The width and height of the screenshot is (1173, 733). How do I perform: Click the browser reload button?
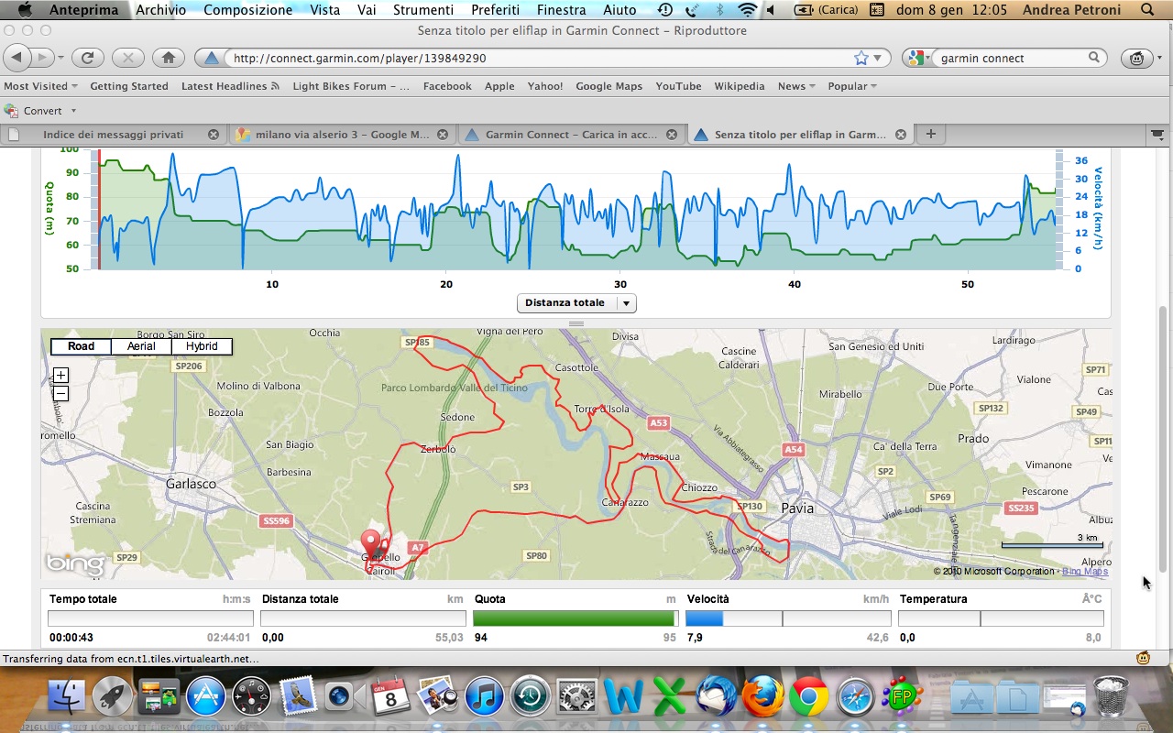(x=87, y=58)
